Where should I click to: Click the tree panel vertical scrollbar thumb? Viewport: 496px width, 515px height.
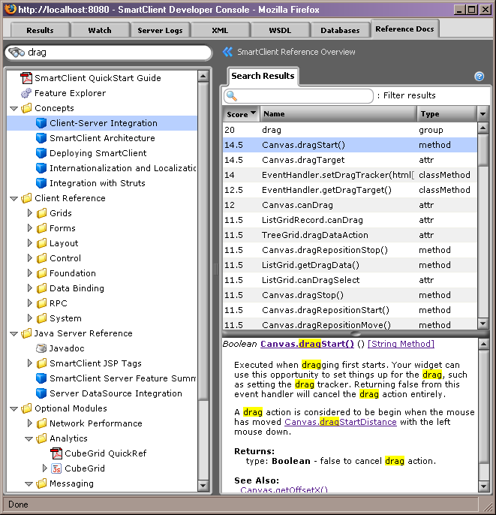[x=203, y=242]
